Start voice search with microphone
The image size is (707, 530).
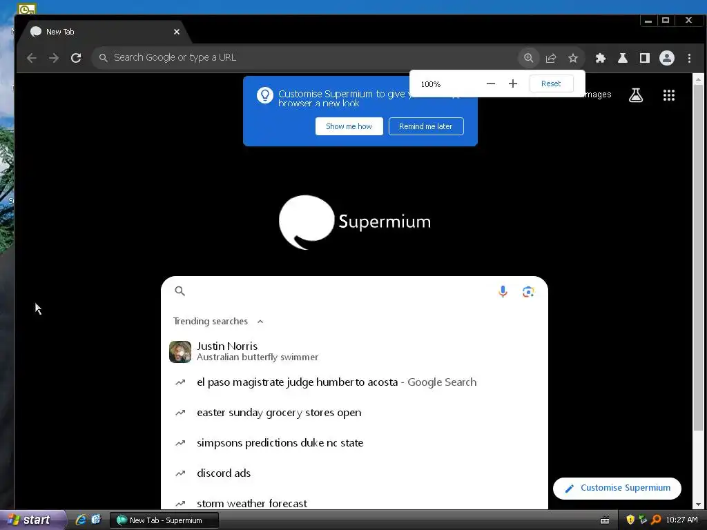click(503, 292)
